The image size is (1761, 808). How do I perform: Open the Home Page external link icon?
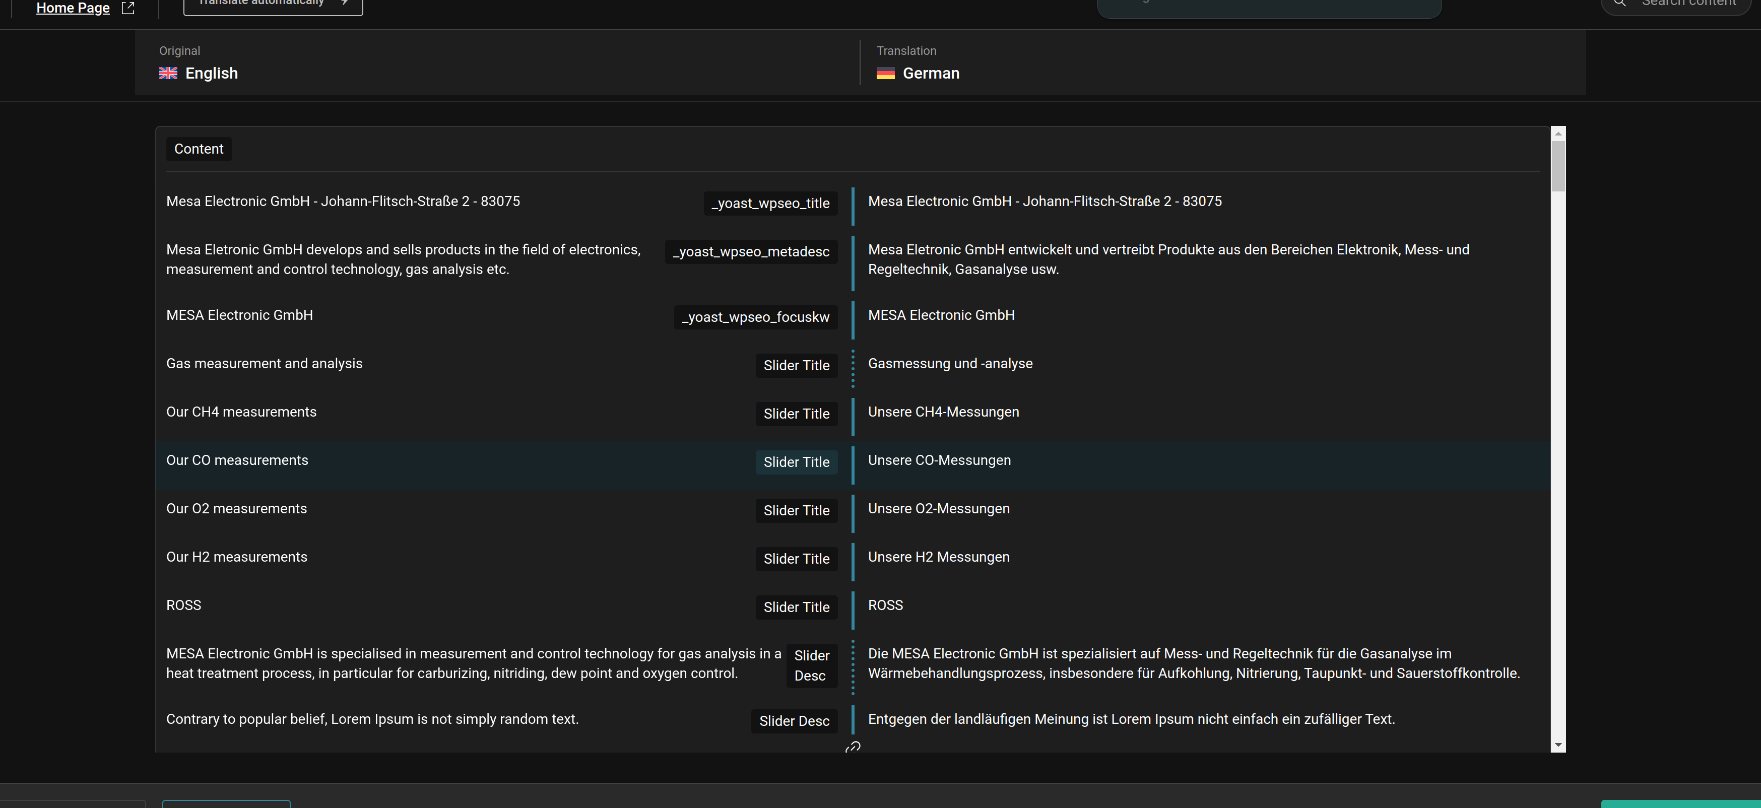(128, 8)
